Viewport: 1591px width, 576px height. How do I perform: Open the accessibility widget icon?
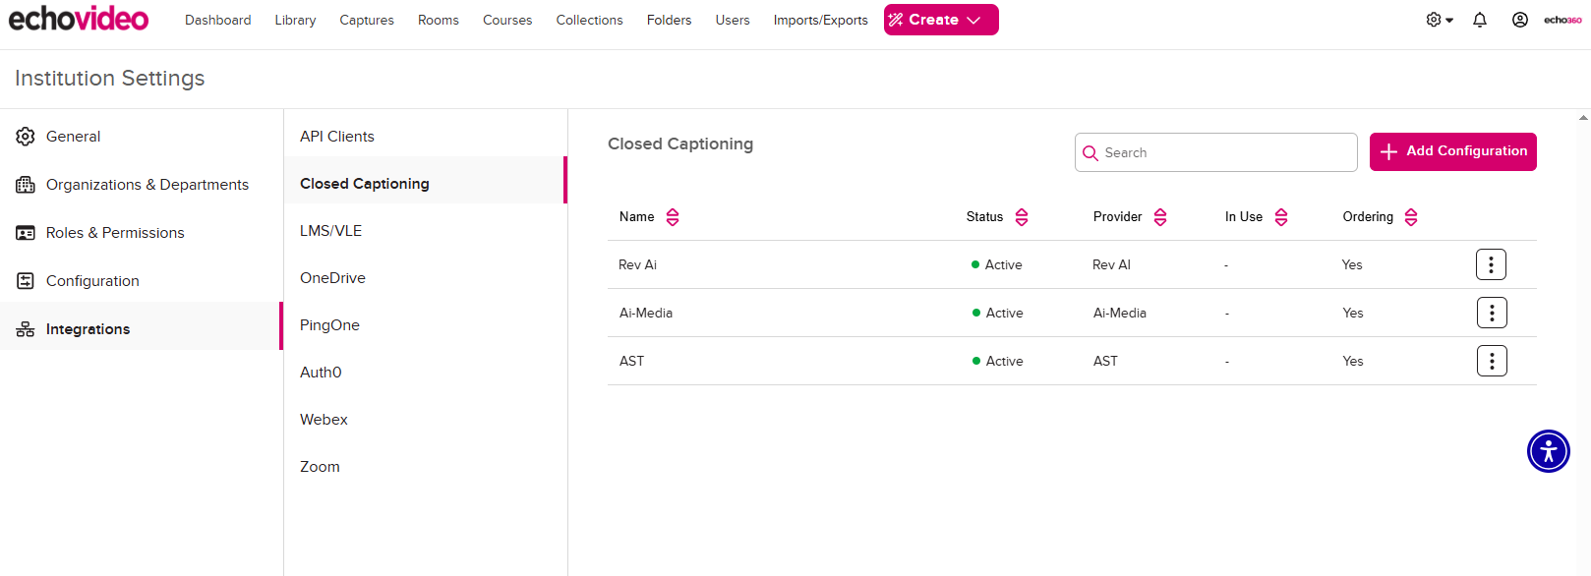click(x=1548, y=451)
